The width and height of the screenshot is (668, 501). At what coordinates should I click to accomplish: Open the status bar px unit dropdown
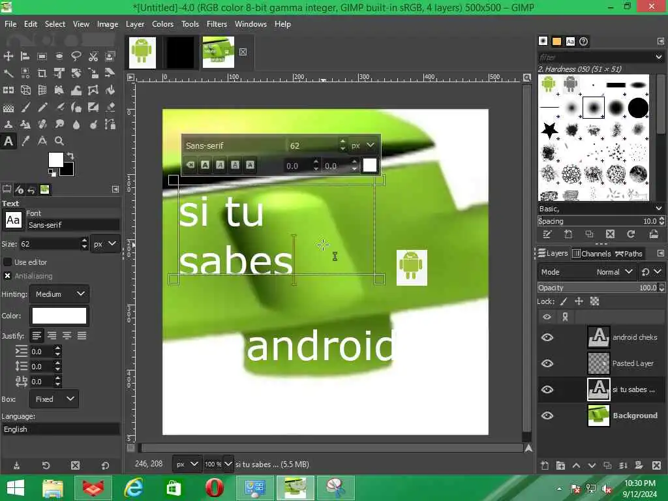click(187, 464)
